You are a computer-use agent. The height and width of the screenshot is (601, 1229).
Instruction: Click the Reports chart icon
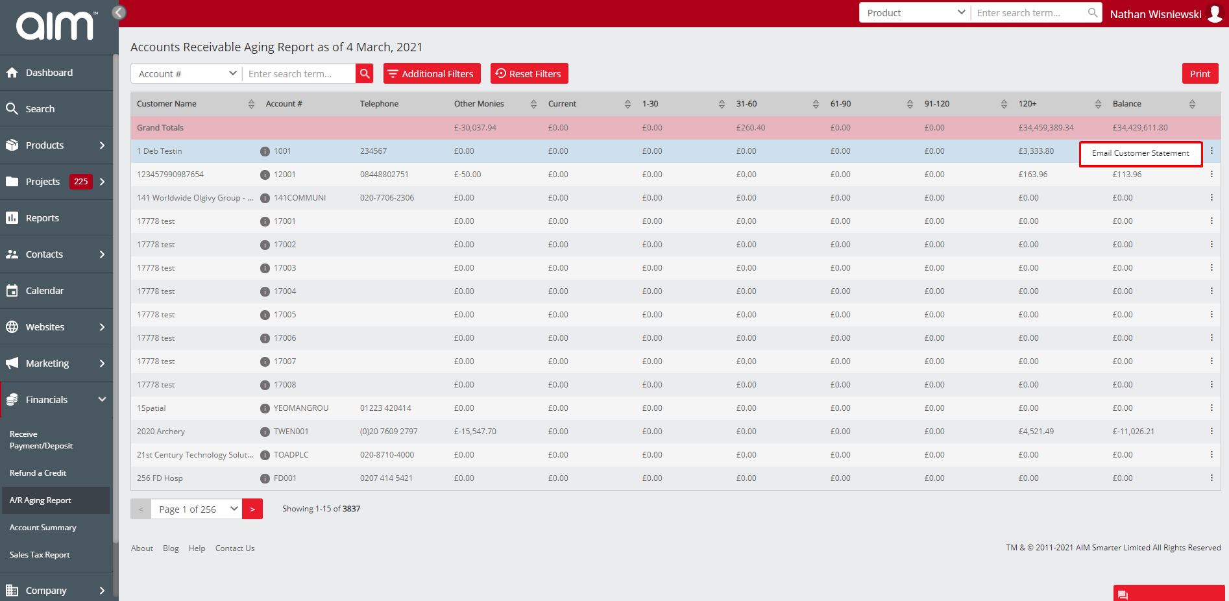(x=12, y=217)
